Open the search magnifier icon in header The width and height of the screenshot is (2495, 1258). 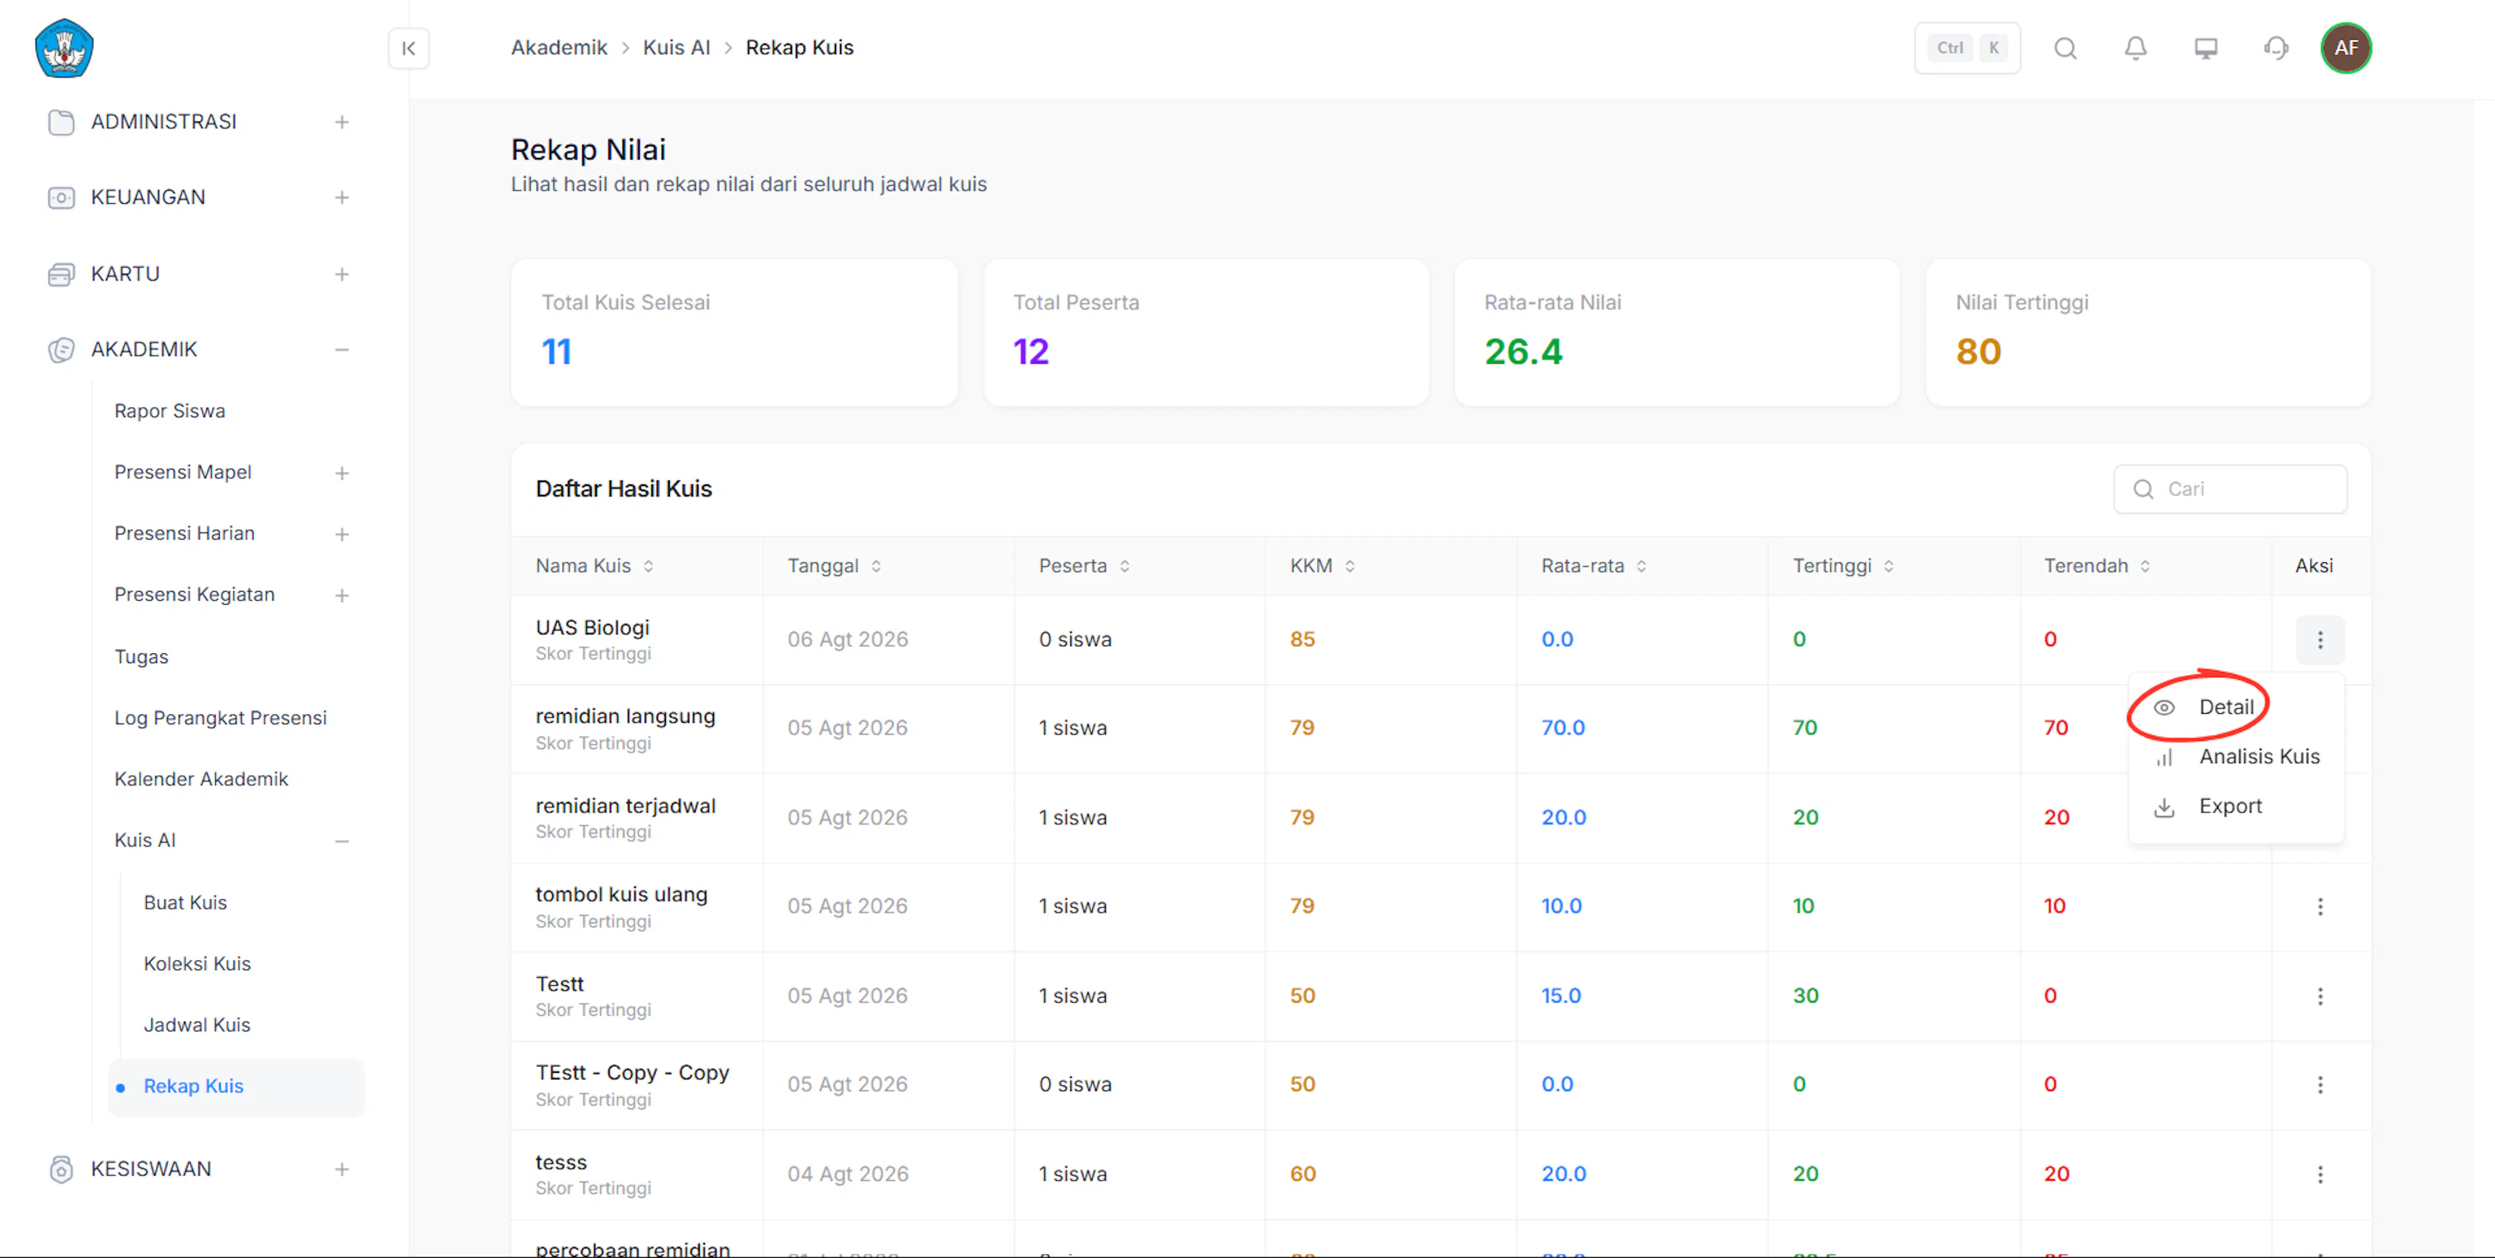(2065, 49)
